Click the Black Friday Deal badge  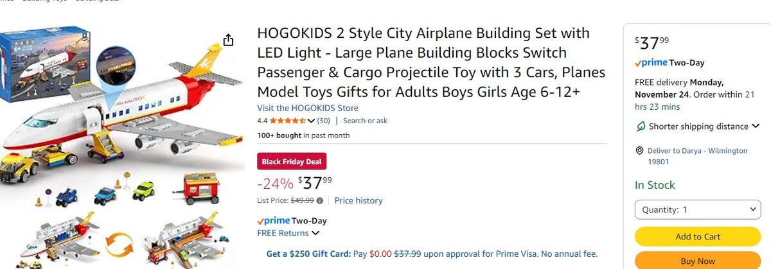click(x=292, y=161)
